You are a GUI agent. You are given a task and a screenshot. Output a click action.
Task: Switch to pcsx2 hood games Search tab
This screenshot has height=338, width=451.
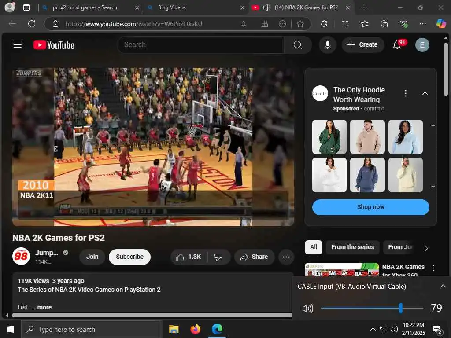85,7
